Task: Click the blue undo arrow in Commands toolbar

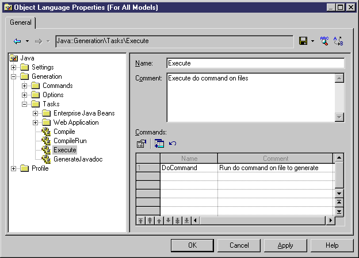Action: 173,144
